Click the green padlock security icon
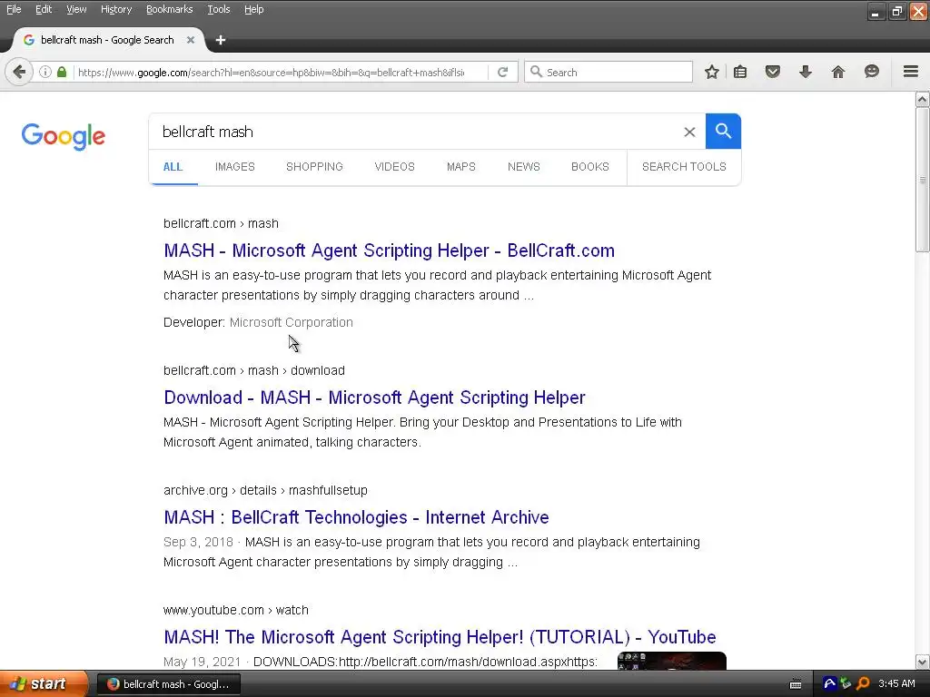 [x=62, y=73]
